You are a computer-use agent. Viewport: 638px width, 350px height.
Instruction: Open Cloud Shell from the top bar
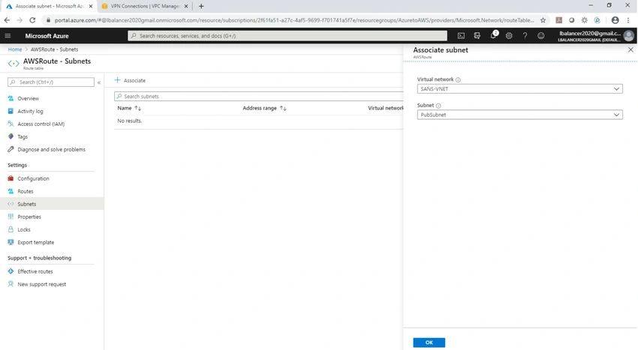(461, 36)
